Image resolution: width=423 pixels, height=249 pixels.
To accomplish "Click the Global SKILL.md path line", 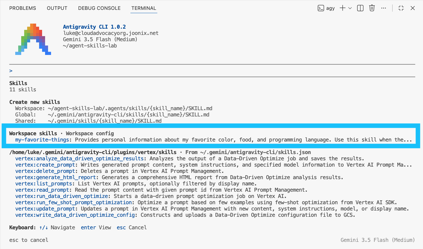I will [x=112, y=115].
